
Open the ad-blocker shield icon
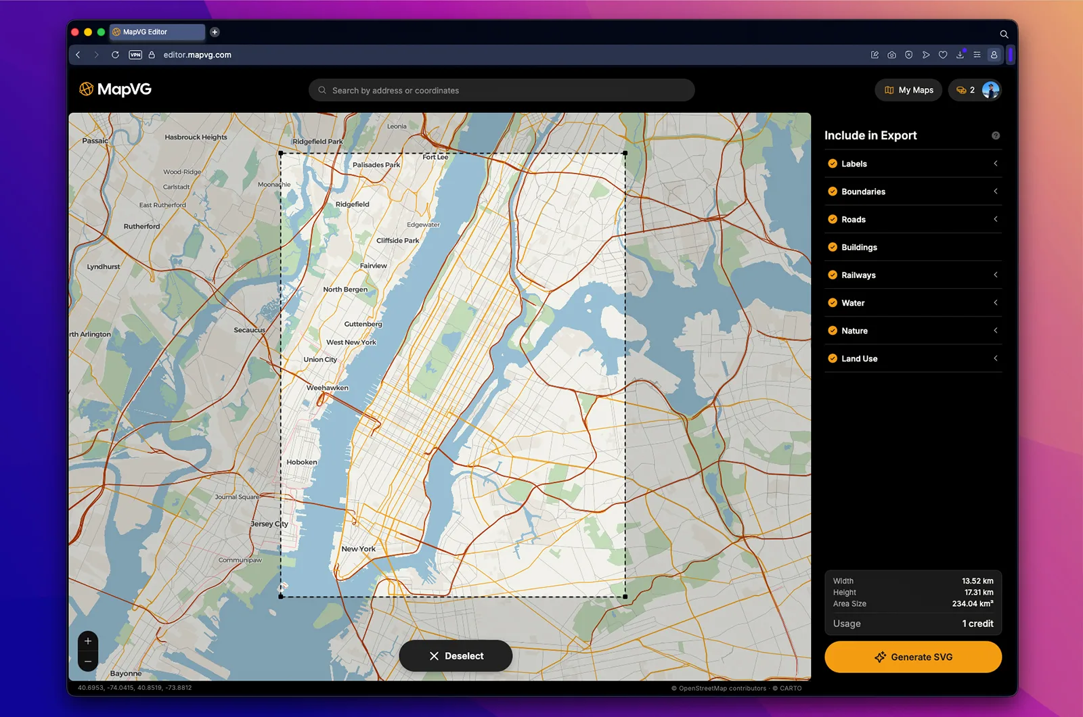[x=908, y=55]
